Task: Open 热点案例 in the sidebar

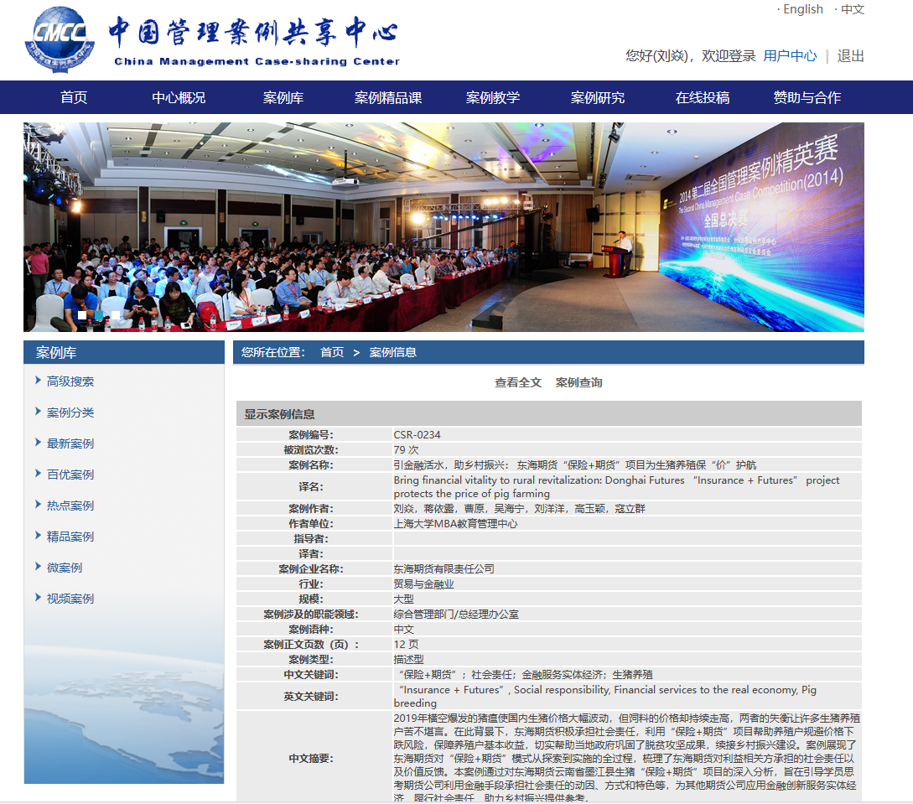Action: tap(70, 506)
